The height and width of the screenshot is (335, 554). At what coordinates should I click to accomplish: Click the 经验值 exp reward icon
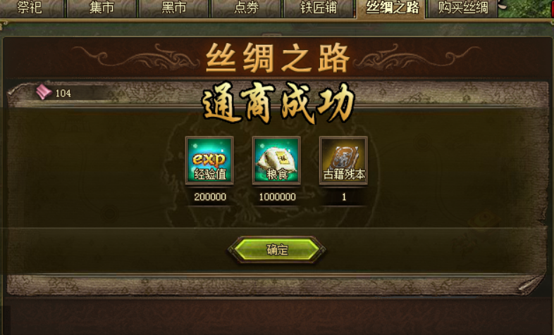tap(209, 160)
